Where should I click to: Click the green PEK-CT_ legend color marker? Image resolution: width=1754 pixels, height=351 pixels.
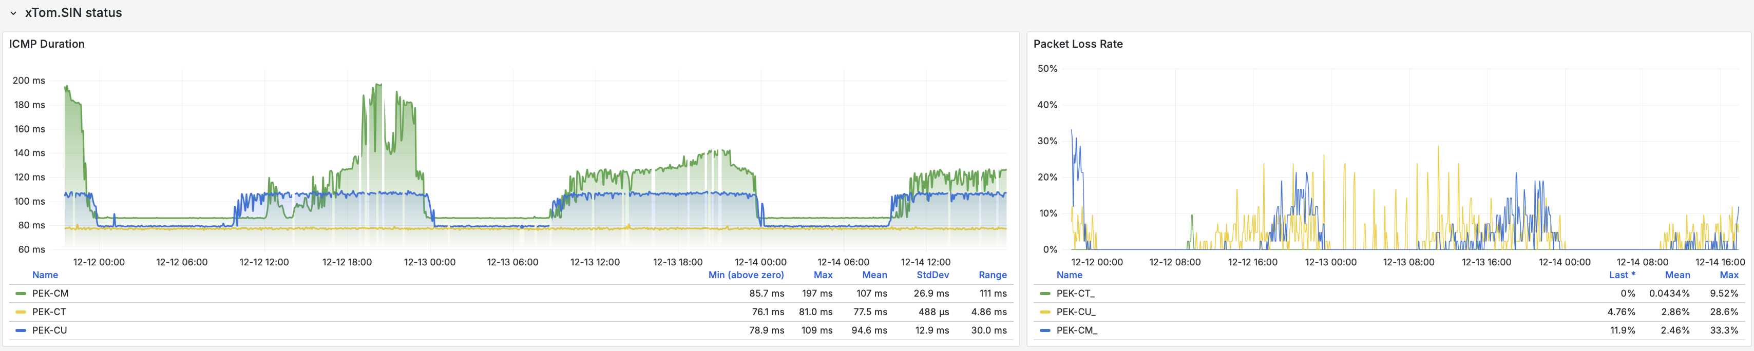coord(1044,294)
